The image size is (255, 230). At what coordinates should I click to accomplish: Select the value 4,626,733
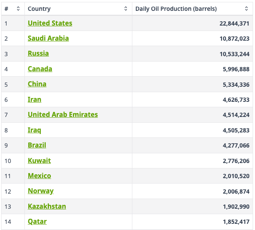236,100
